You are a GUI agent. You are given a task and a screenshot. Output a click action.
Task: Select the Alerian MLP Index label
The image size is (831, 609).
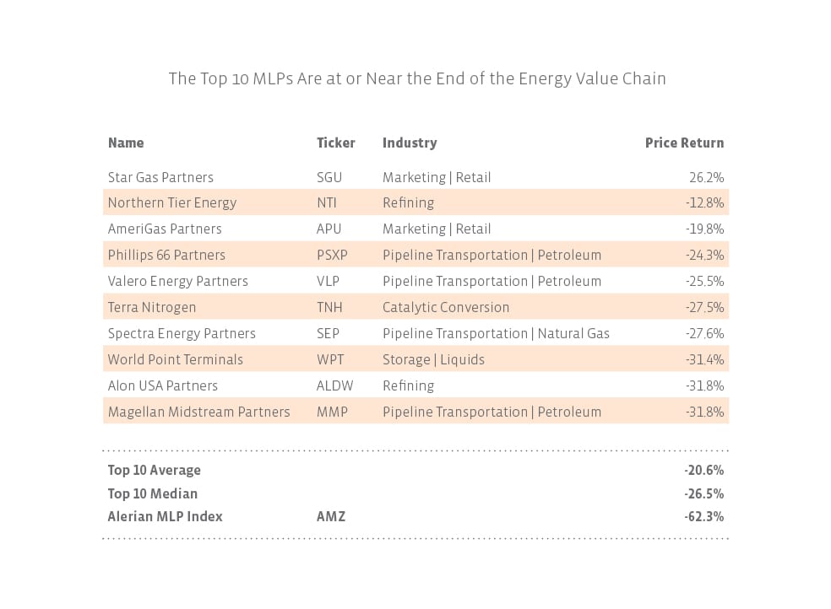[x=165, y=517]
